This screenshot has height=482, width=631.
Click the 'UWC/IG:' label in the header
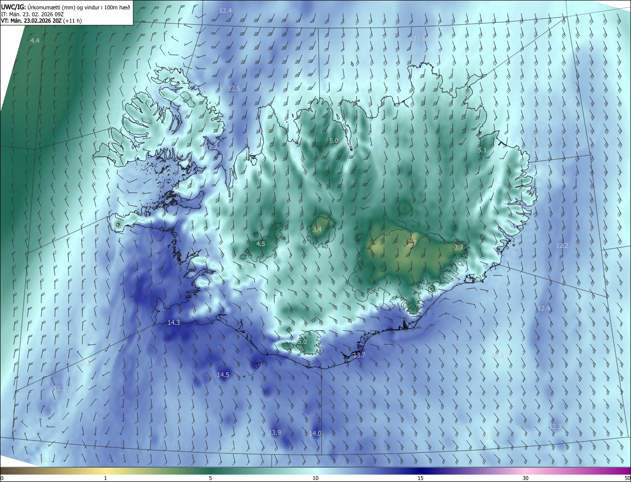(x=13, y=7)
